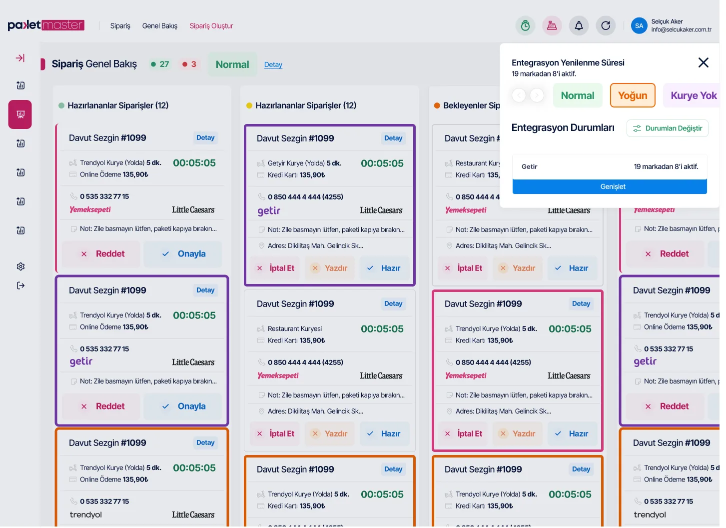Viewport: 726px width, 528px height.
Task: Open Detay on green-dot column's getir card
Action: tap(205, 290)
